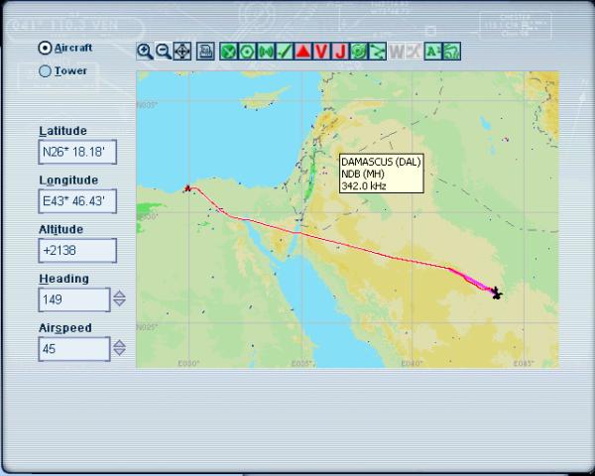The height and width of the screenshot is (476, 595).
Task: Decrease Airspeed with the down arrow
Action: click(x=120, y=352)
